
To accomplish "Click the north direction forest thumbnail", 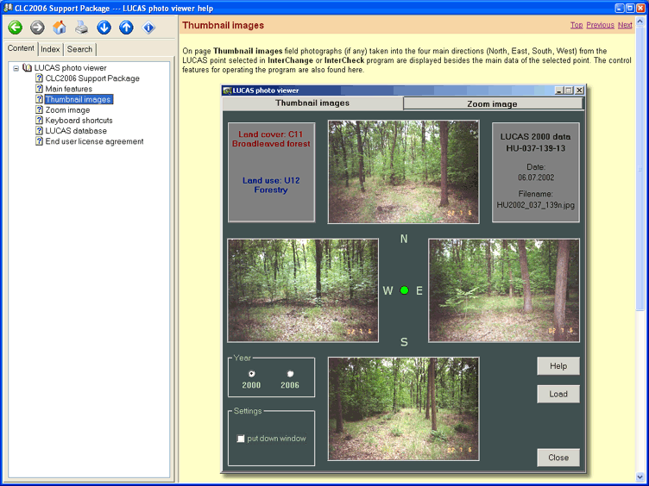I will tap(403, 172).
